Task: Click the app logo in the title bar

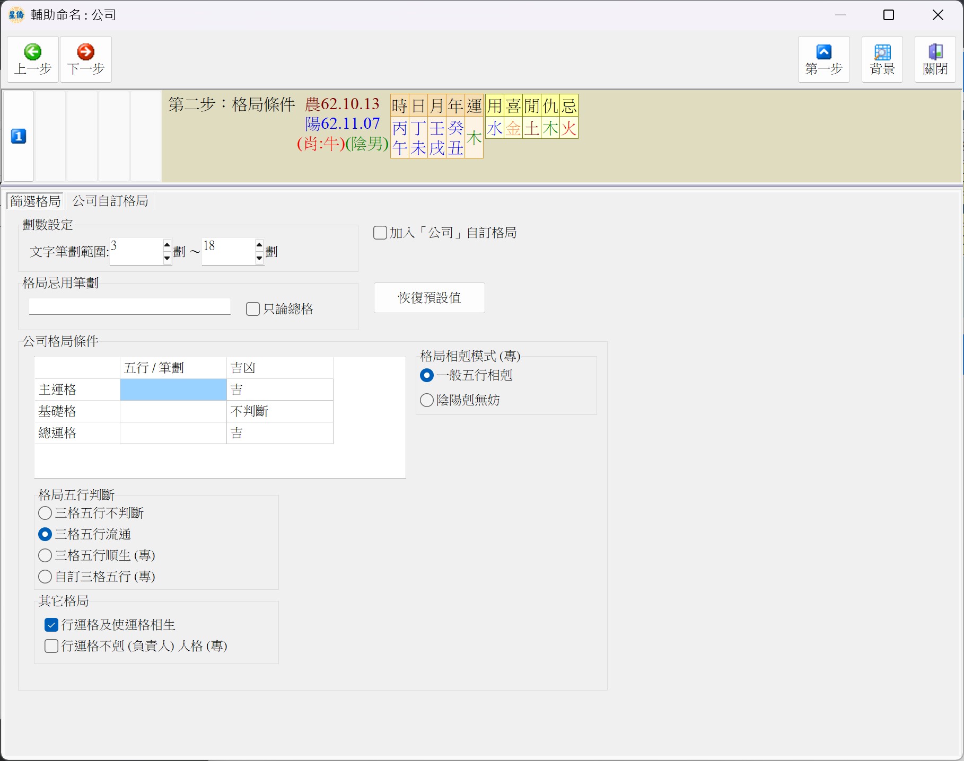Action: coord(16,15)
